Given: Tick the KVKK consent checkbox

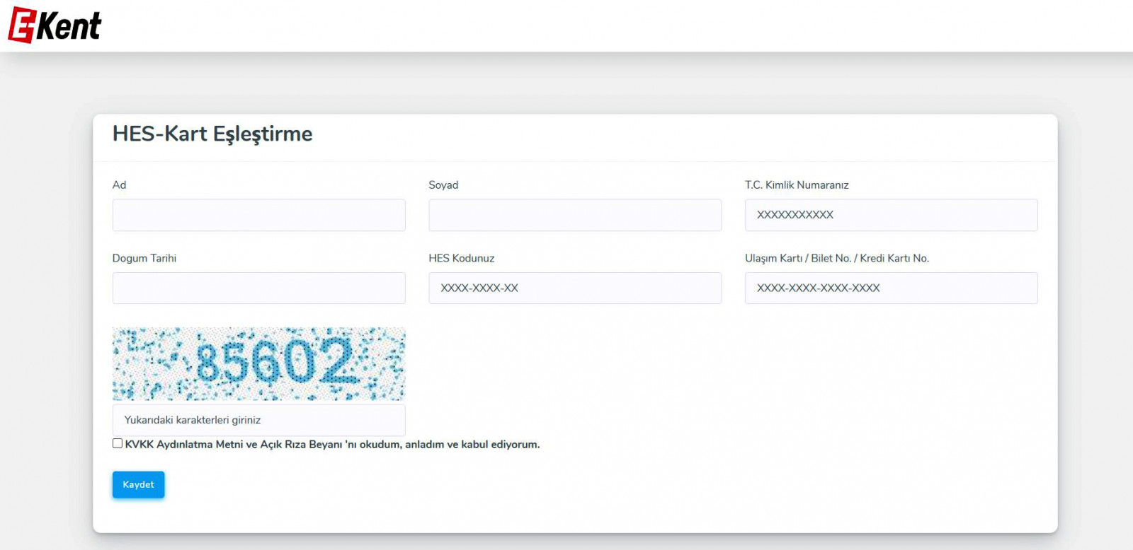Looking at the screenshot, I should 118,443.
